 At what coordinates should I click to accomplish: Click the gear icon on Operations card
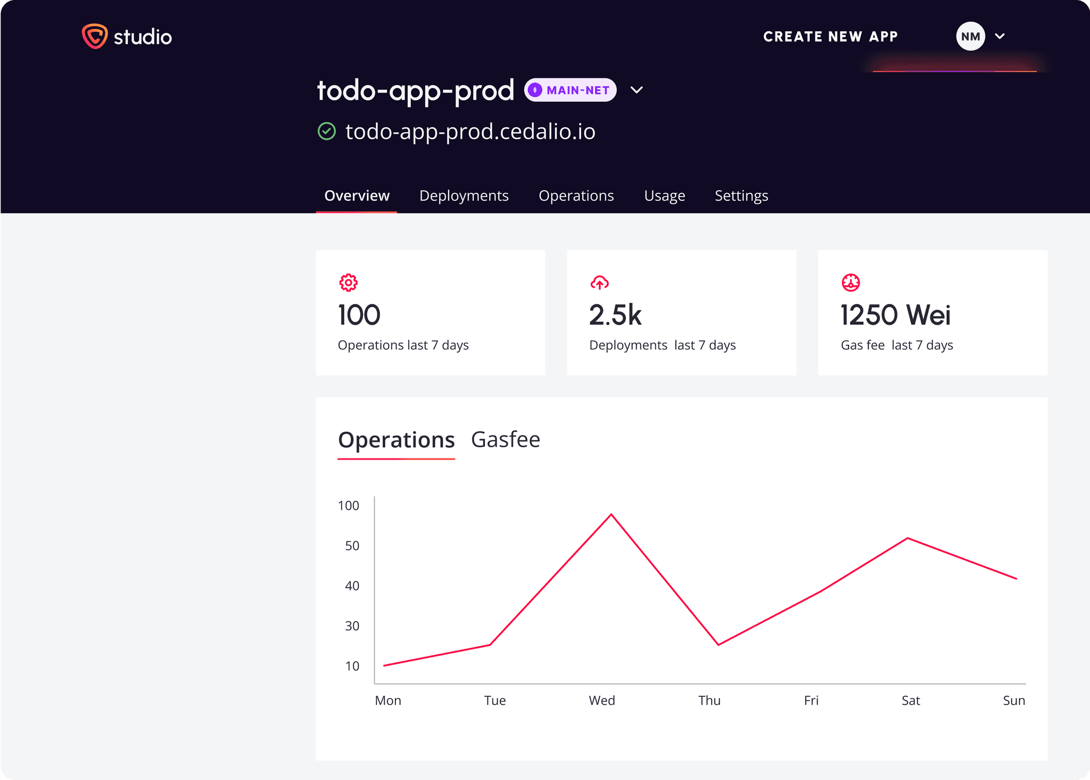click(349, 283)
